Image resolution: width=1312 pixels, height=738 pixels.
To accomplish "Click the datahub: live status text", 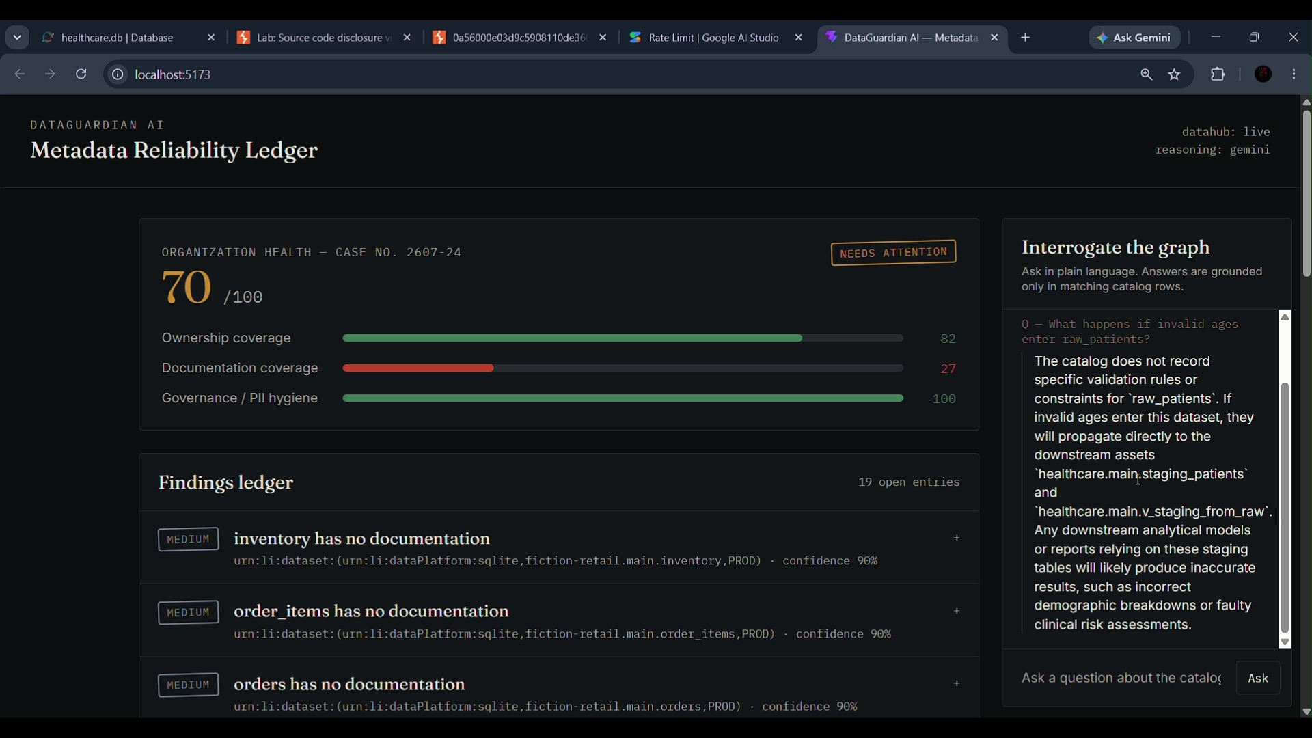I will pyautogui.click(x=1226, y=132).
